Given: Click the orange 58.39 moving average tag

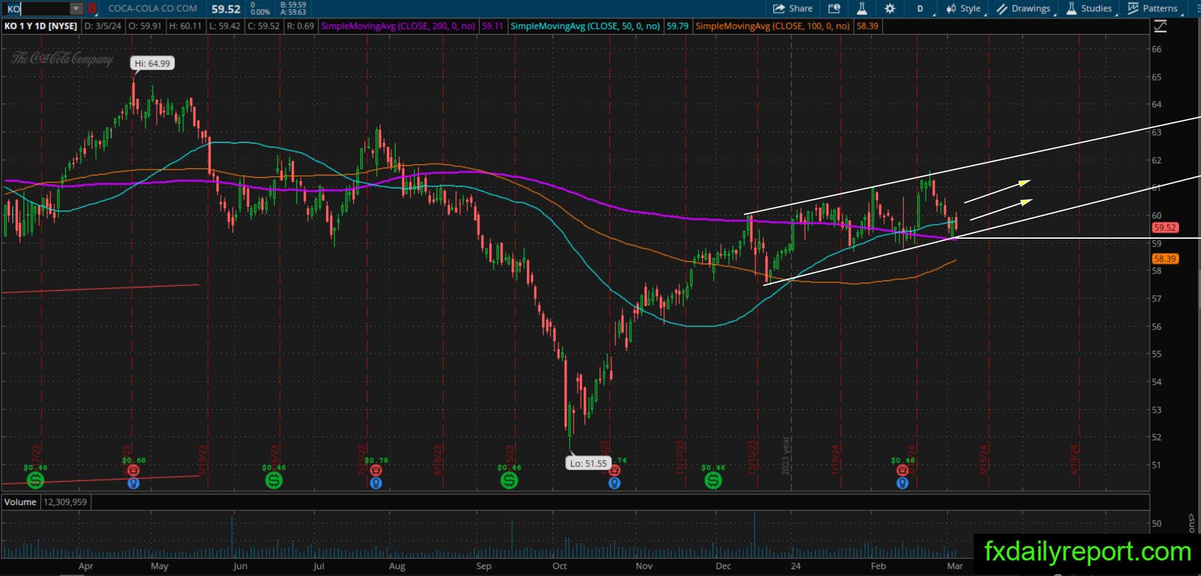Looking at the screenshot, I should [1165, 259].
